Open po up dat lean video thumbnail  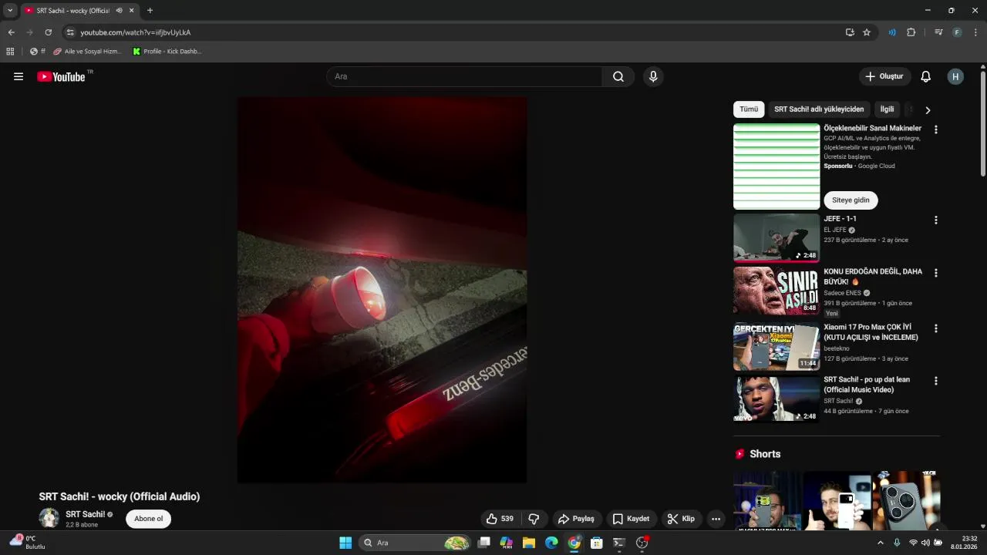tap(776, 399)
